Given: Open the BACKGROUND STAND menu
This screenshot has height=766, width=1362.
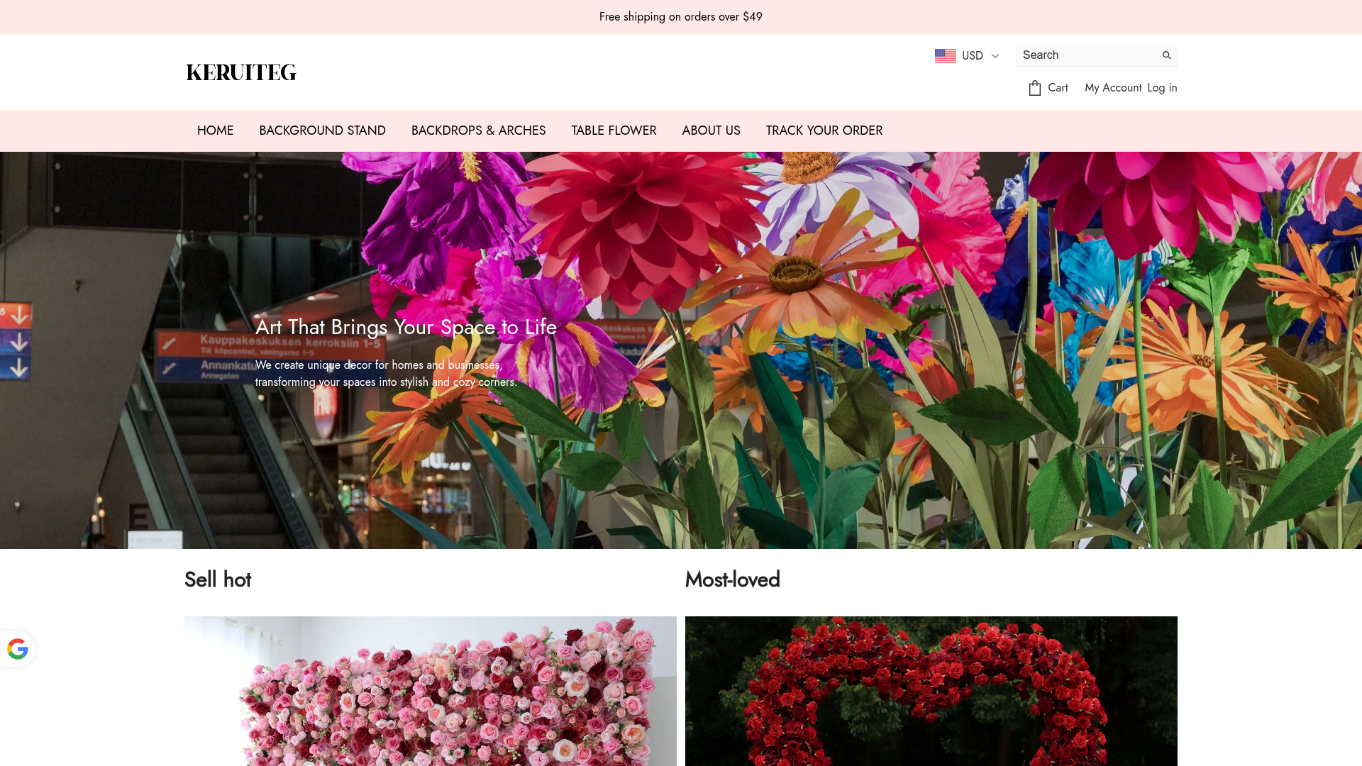Looking at the screenshot, I should 322,131.
